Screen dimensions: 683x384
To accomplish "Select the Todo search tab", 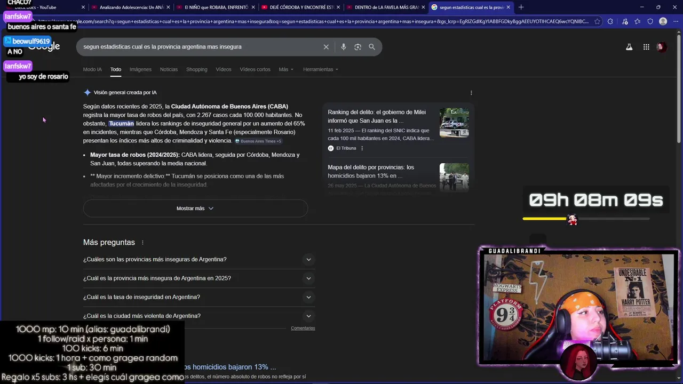I will [x=116, y=69].
